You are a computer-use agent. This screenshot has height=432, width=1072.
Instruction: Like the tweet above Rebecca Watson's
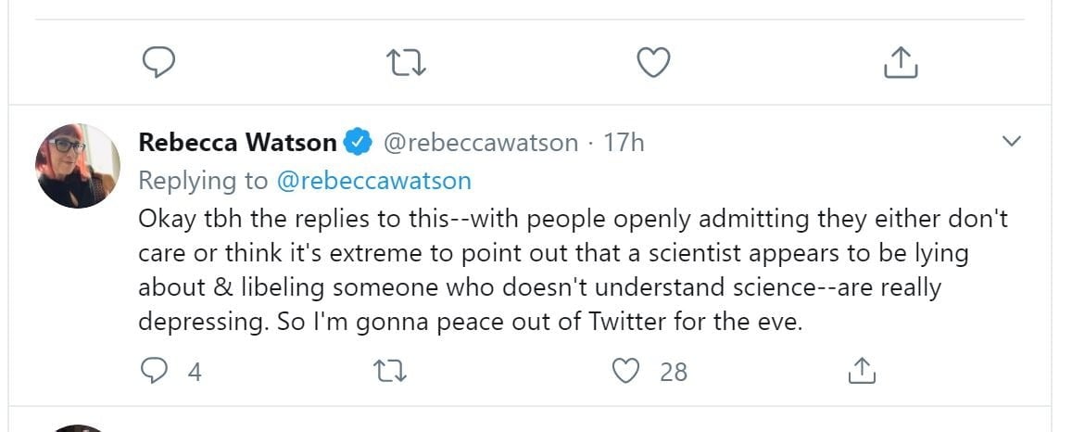pos(654,62)
